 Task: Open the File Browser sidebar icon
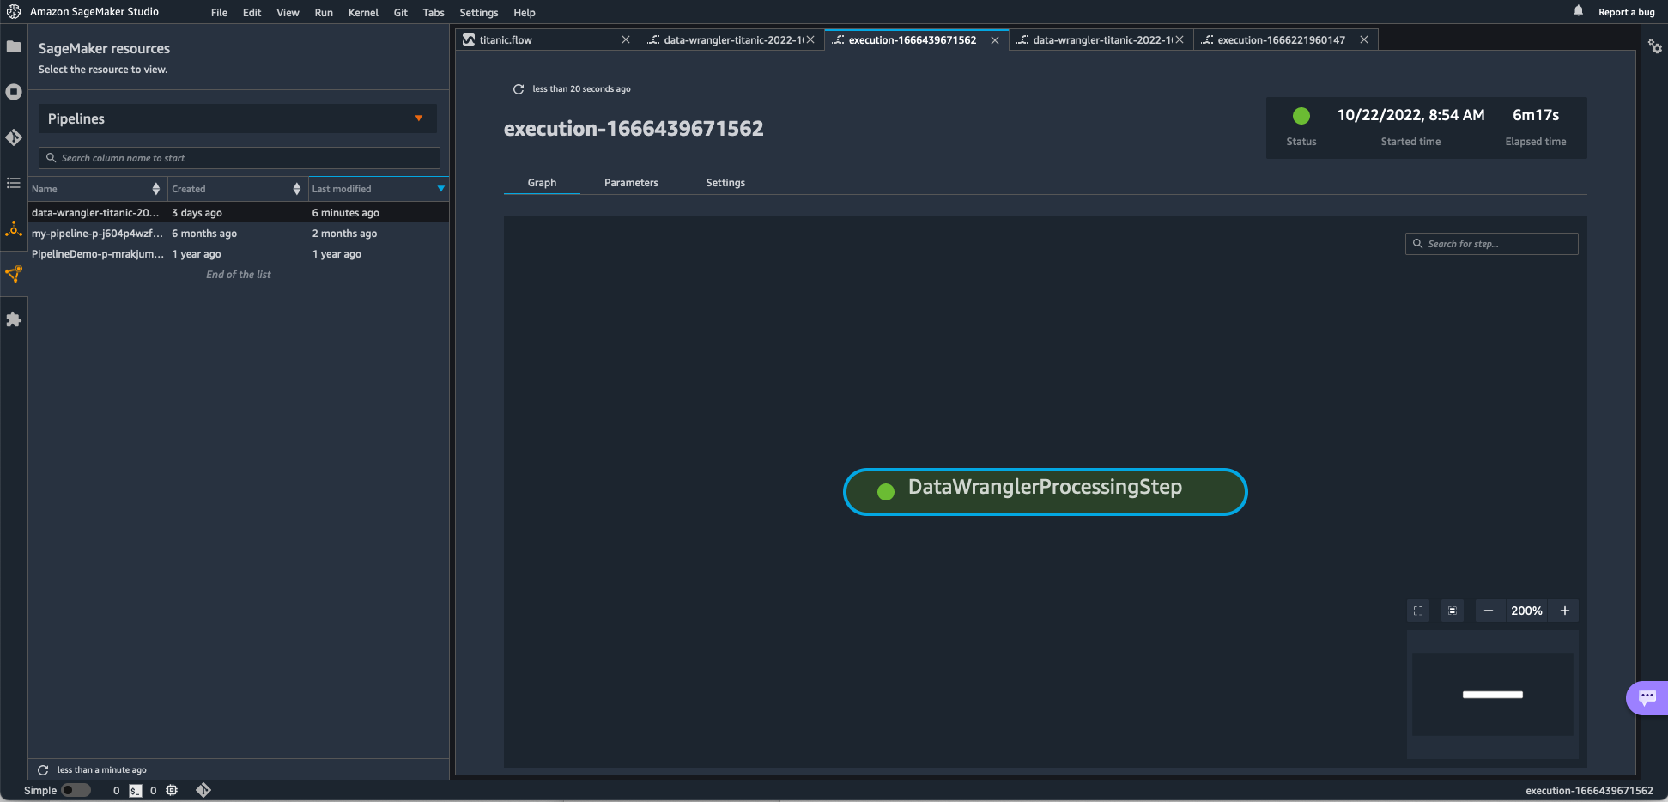[14, 46]
